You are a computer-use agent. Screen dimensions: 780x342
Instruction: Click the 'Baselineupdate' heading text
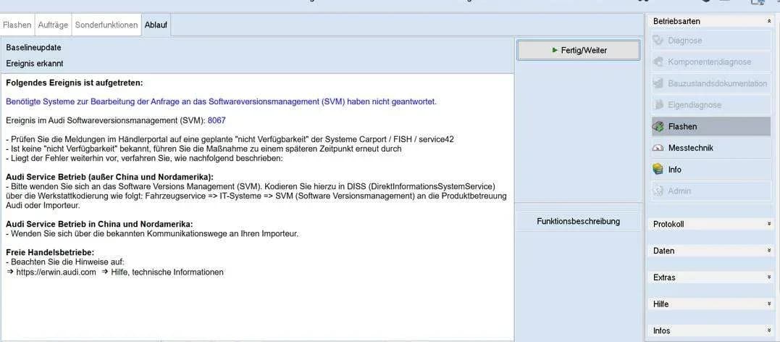(34, 48)
